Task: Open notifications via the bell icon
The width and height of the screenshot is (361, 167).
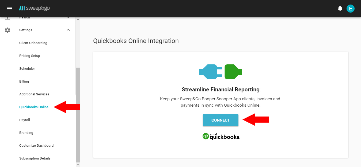Action: pyautogui.click(x=340, y=8)
